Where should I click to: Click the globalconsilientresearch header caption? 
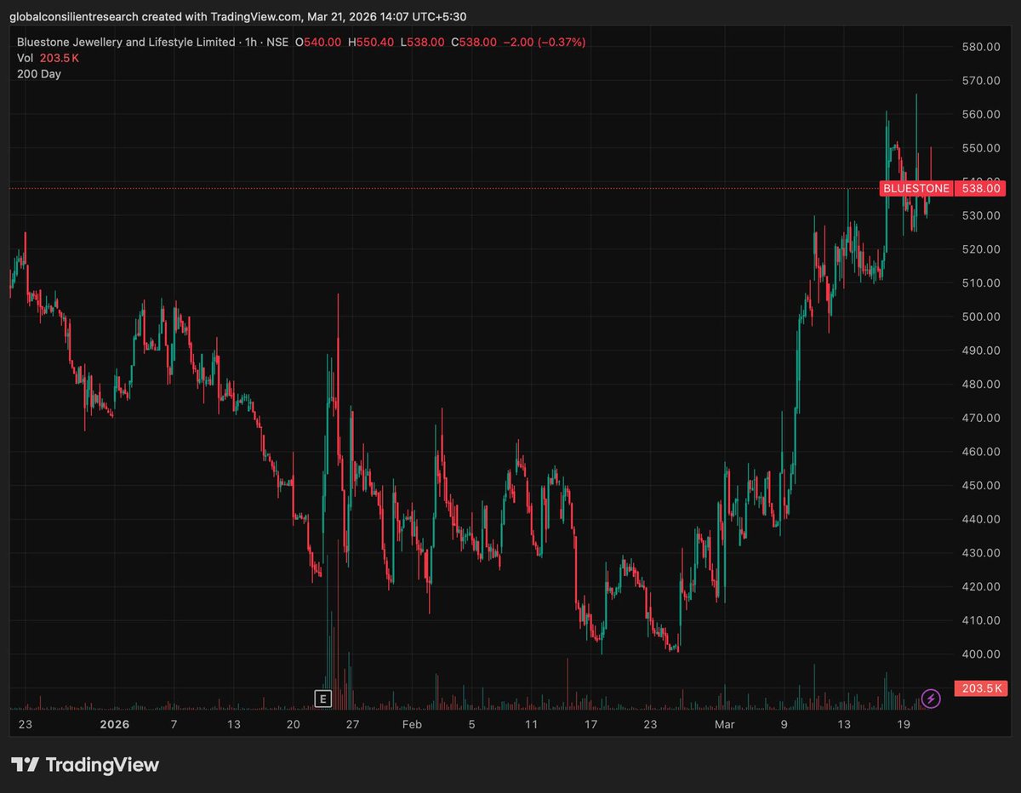(x=237, y=16)
